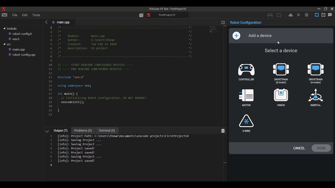The image size is (335, 188).
Task: Open the File menu
Action: point(15,15)
